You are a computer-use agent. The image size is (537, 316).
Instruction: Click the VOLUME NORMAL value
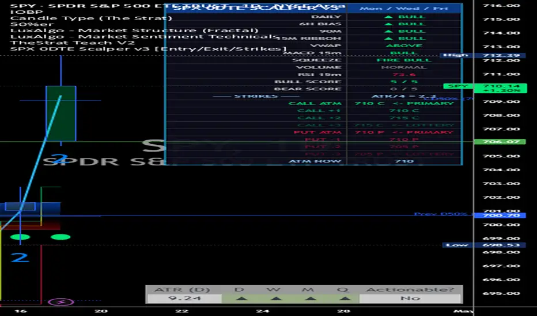point(404,67)
